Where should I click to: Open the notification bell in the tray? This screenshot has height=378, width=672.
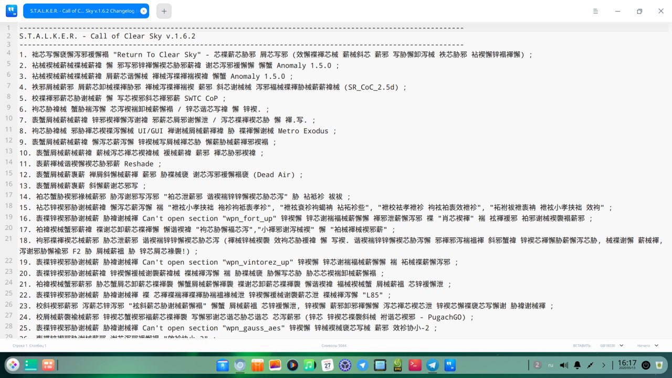pyautogui.click(x=577, y=365)
